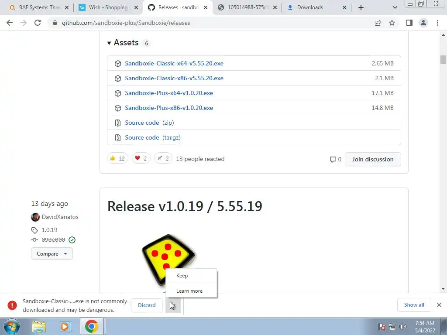
Task: Discard the dangerous download
Action: click(147, 305)
